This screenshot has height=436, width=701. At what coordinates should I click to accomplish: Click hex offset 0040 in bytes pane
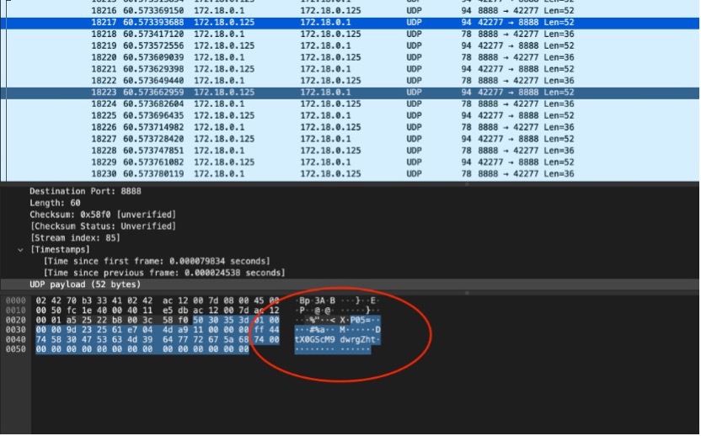(x=16, y=339)
